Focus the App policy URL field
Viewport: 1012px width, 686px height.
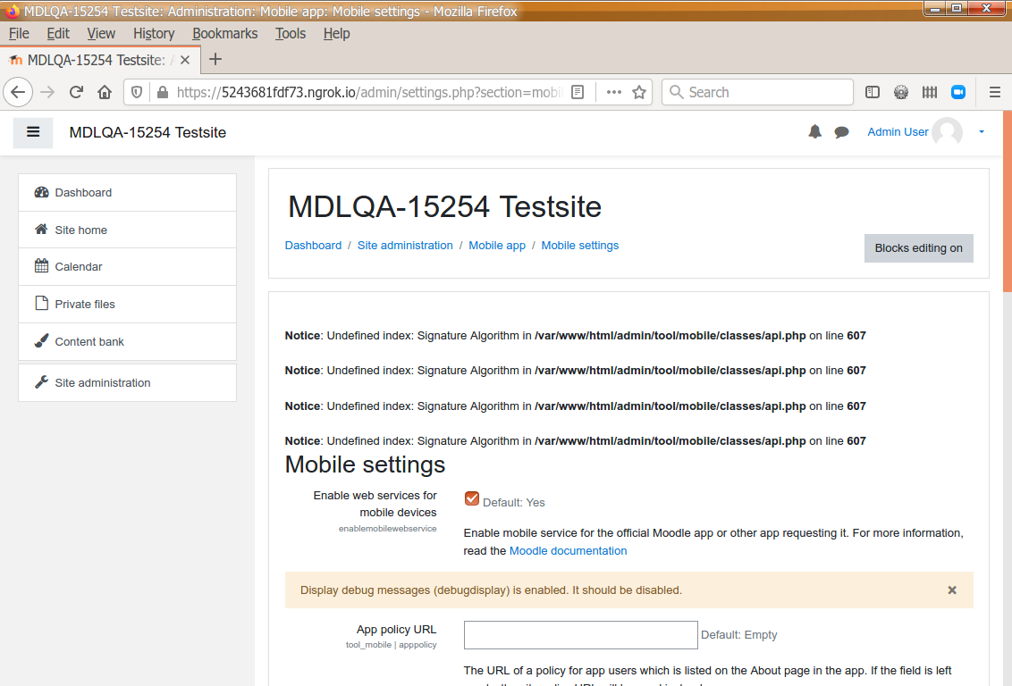581,635
